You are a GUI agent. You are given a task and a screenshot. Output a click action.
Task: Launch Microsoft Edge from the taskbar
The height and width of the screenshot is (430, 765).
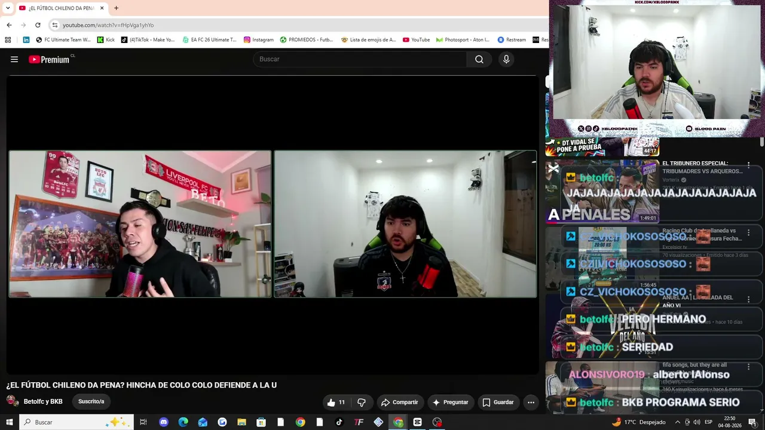[183, 422]
